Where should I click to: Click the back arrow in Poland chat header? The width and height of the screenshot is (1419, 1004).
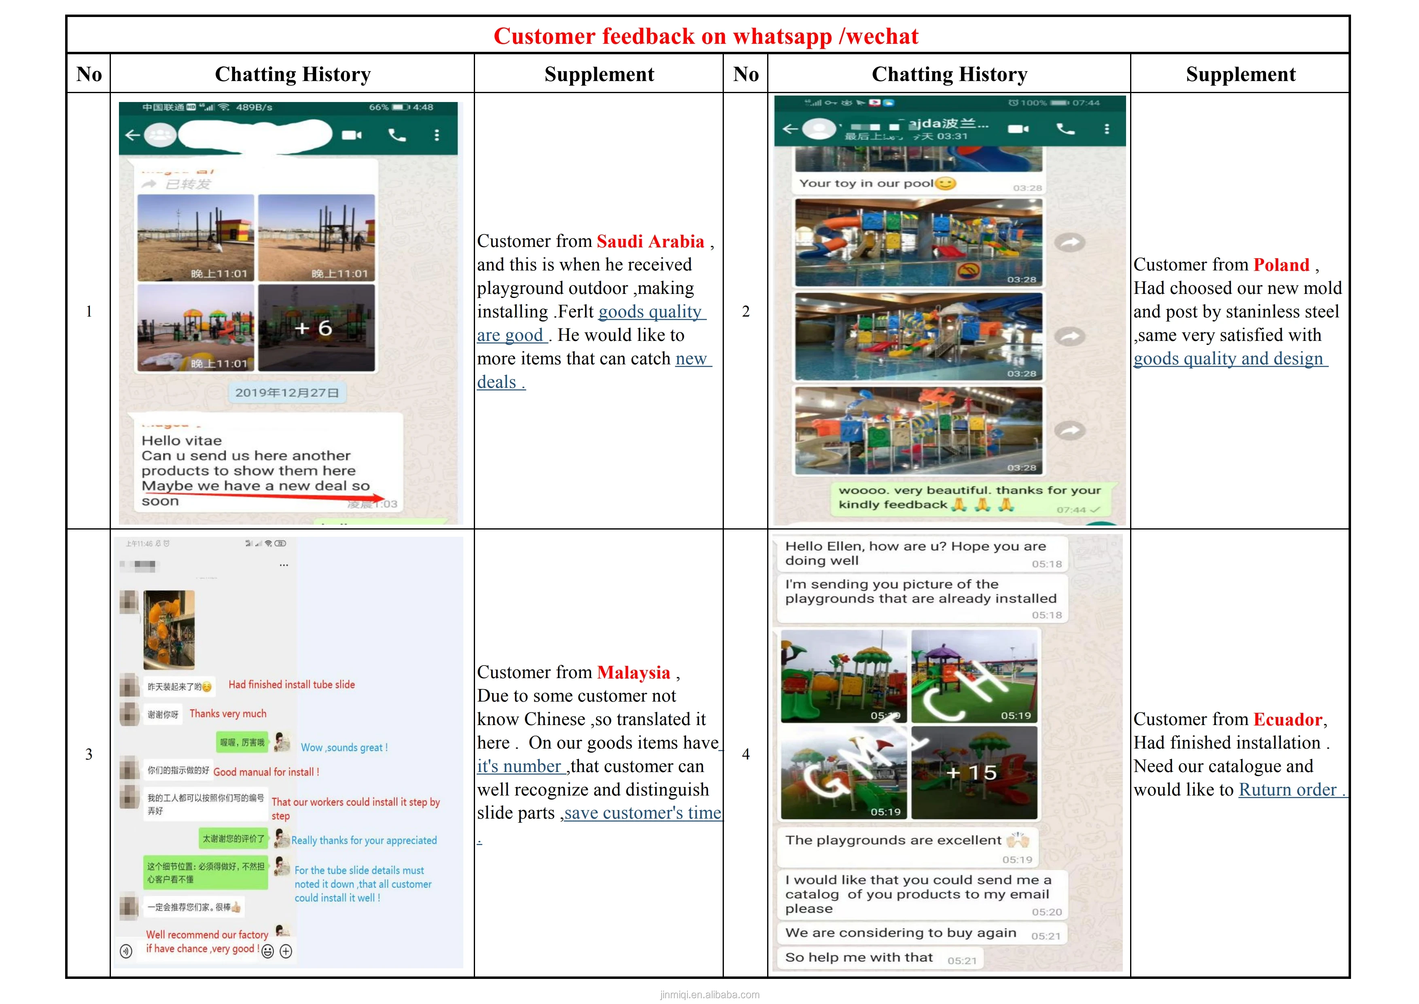point(790,129)
